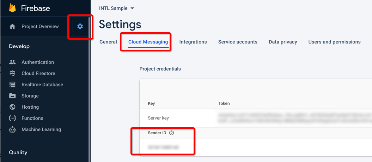The image size is (372, 162).
Task: Go to the Service accounts tab
Action: click(238, 42)
